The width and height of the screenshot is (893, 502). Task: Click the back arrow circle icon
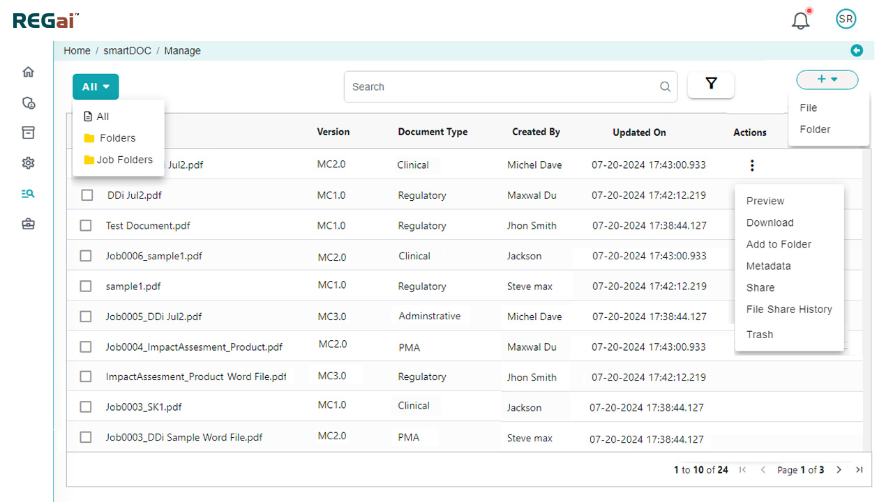pos(857,50)
